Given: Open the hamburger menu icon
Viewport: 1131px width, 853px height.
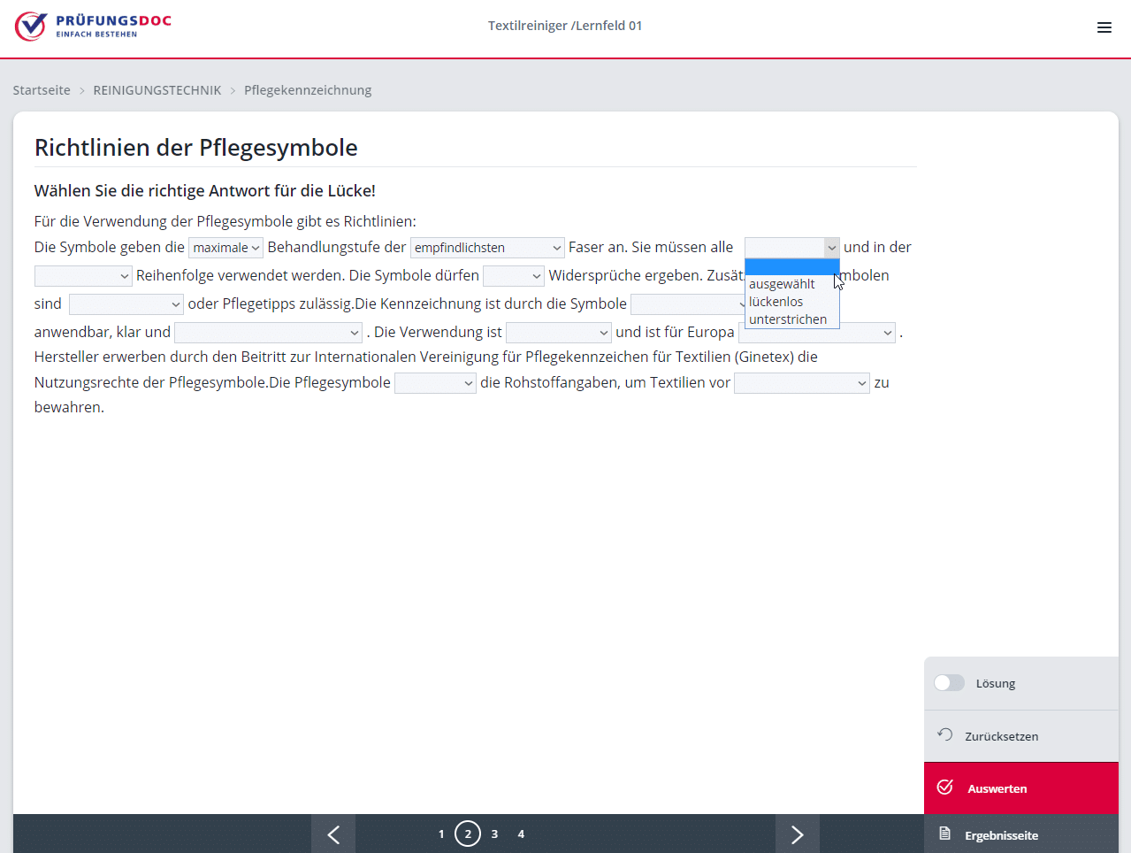Looking at the screenshot, I should click(1104, 27).
